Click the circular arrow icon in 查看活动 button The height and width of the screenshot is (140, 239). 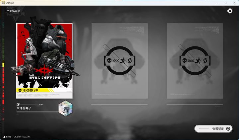pos(228,129)
